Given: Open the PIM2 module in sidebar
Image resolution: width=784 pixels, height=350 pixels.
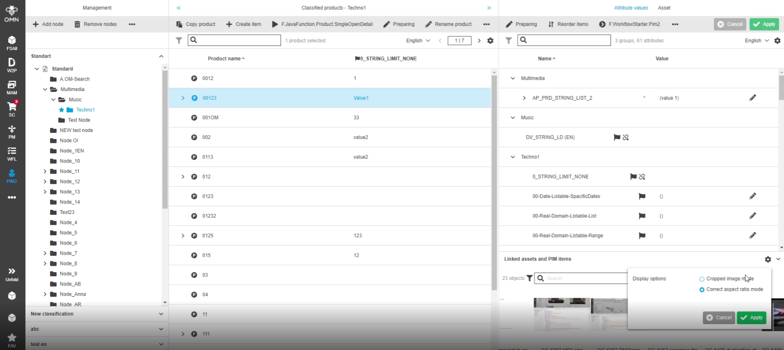Looking at the screenshot, I should [x=12, y=176].
